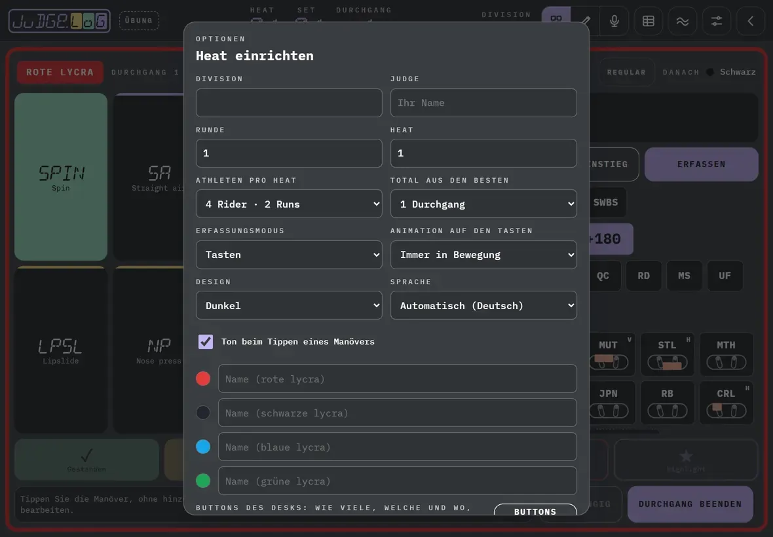Toggle the Übung practice mode badge
This screenshot has width=773, height=537.
point(139,21)
